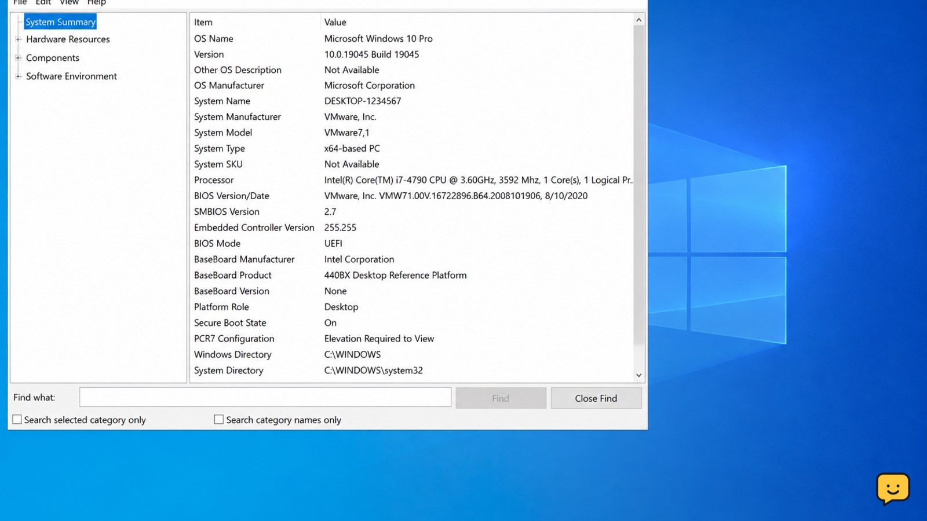Screen dimensions: 927x521
Task: Select the Embedded Controller Version row
Action: 412,228
